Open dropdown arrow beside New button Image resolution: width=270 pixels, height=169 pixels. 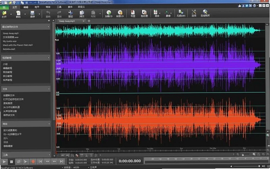click(25, 14)
